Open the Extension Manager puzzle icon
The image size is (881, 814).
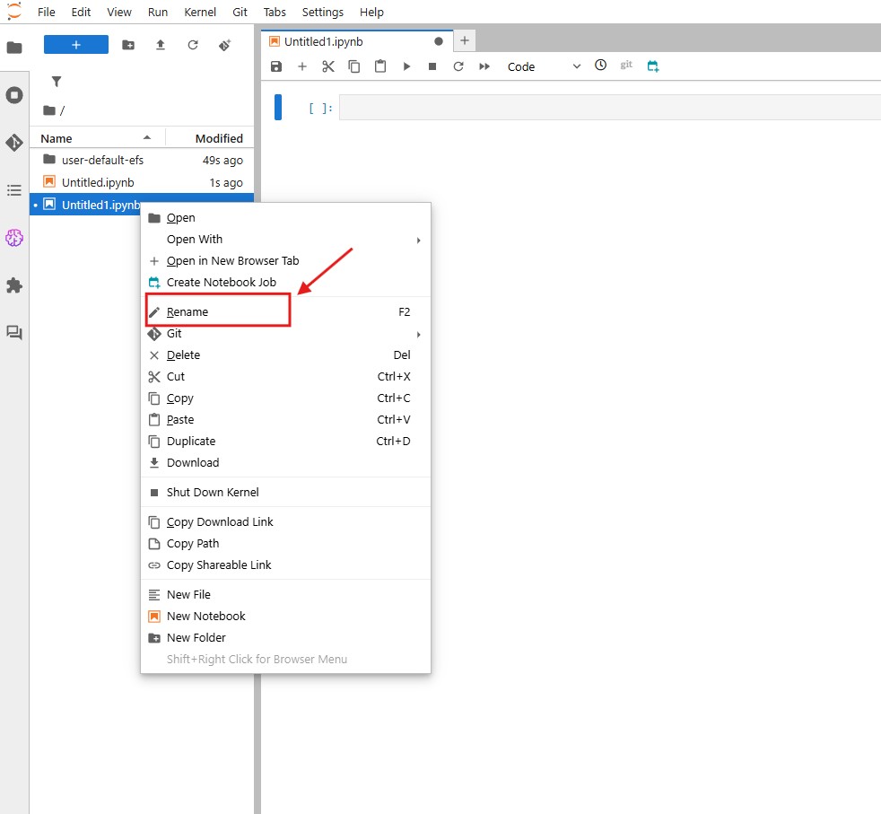[14, 285]
